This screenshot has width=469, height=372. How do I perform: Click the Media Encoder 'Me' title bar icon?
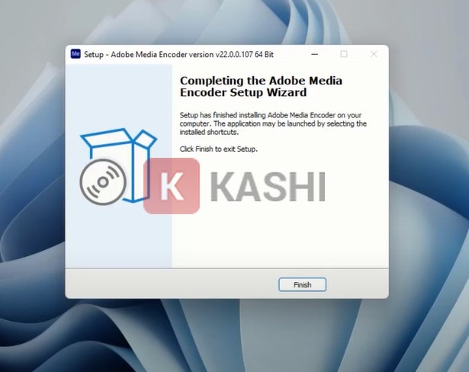pyautogui.click(x=75, y=54)
